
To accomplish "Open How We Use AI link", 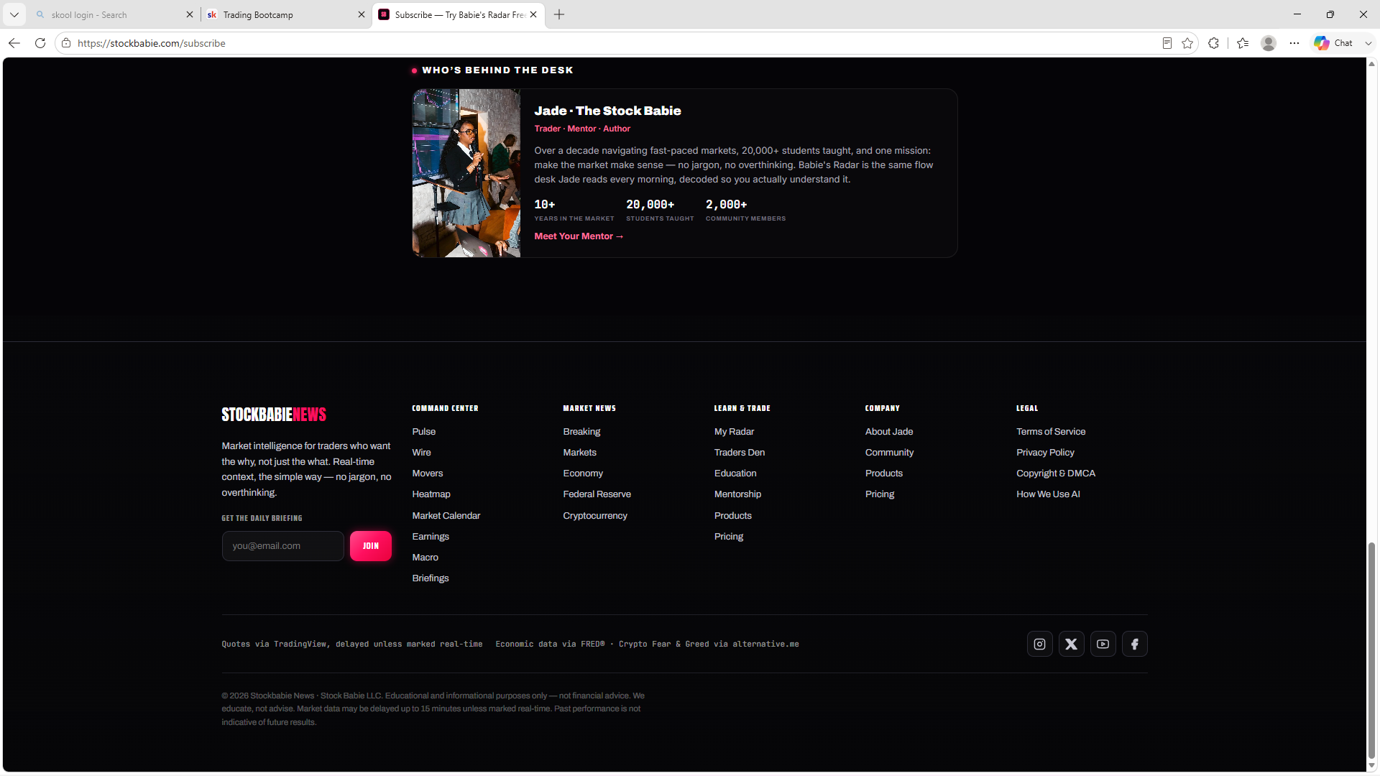I will (1047, 494).
